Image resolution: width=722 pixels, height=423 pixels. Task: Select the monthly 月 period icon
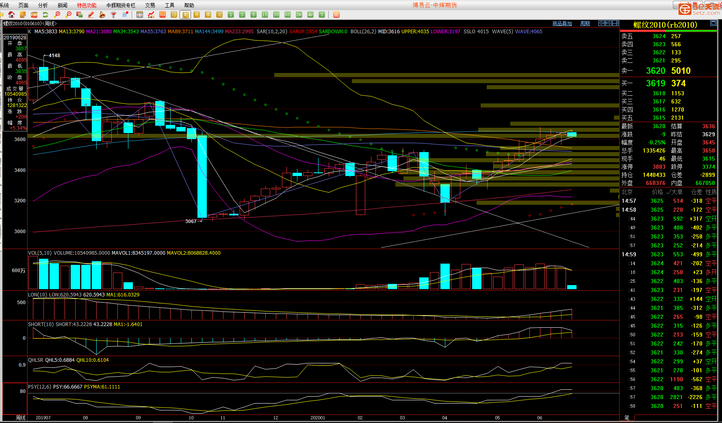(x=197, y=15)
